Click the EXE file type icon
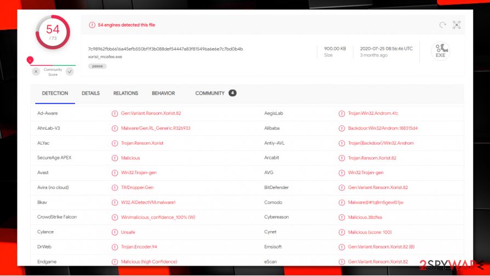 coord(441,50)
